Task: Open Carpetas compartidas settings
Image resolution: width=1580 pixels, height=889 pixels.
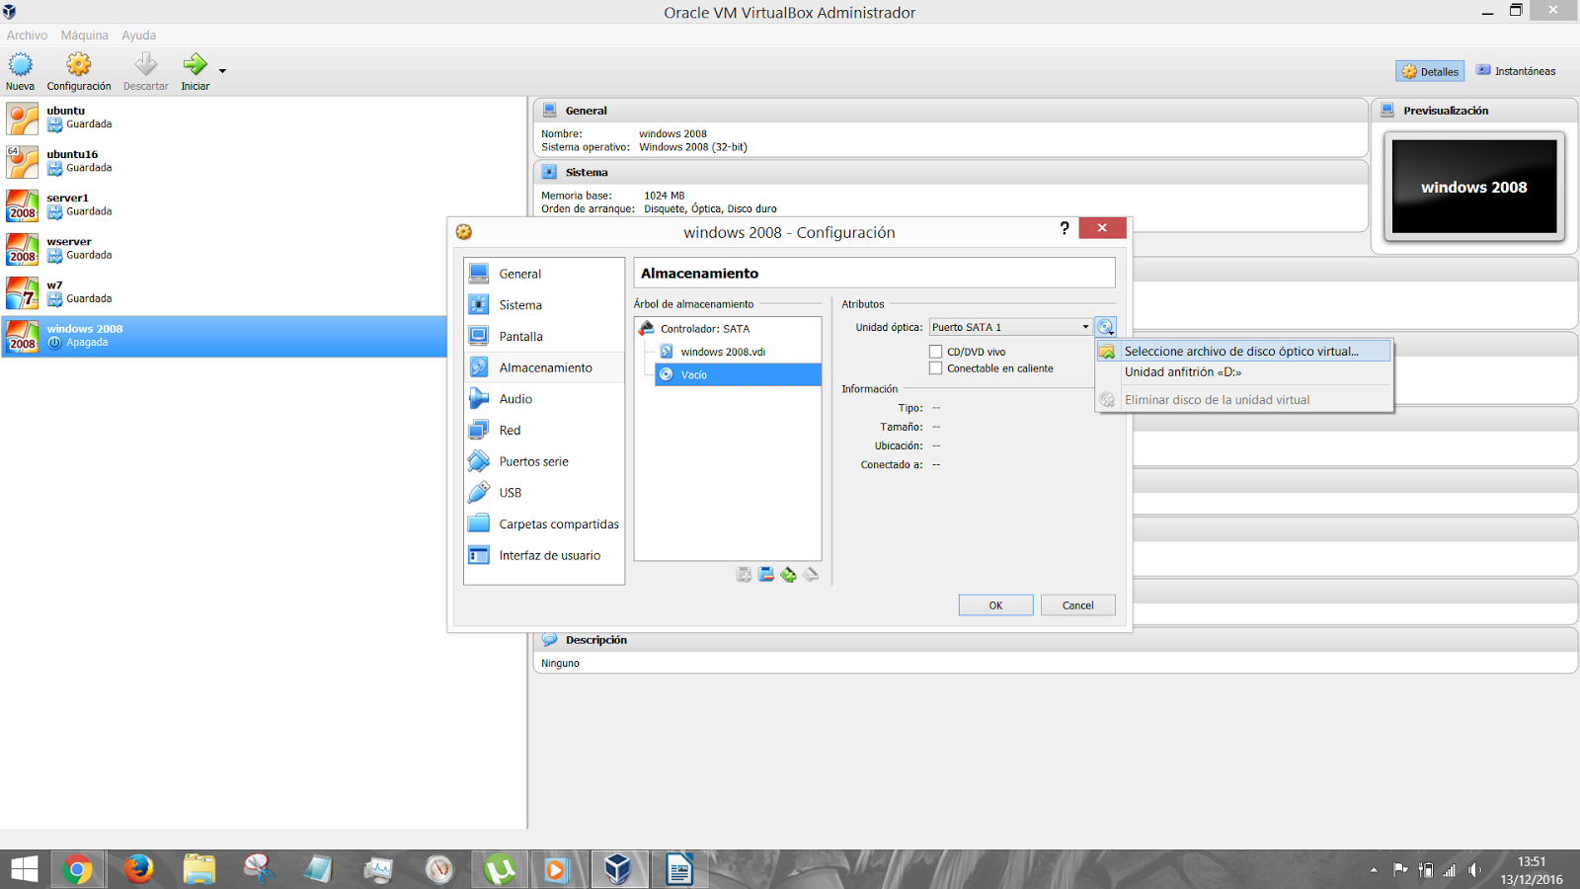Action: (x=558, y=524)
